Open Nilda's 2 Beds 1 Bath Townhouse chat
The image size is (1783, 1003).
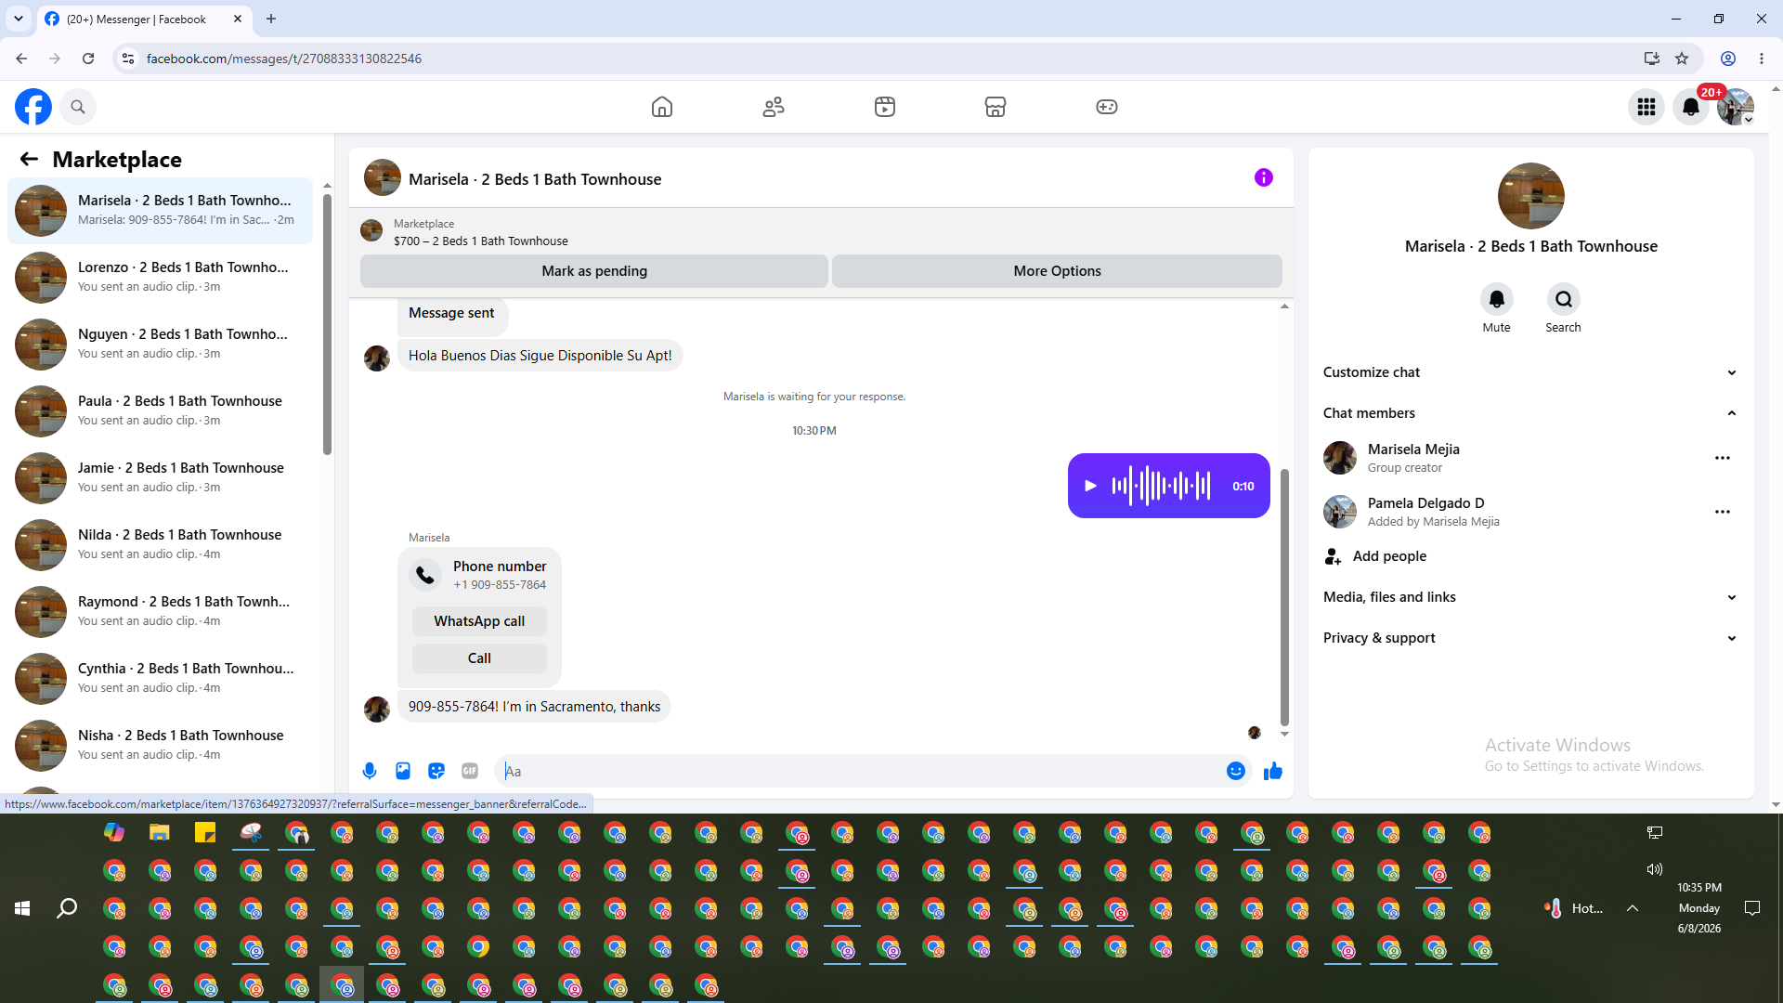(x=160, y=544)
